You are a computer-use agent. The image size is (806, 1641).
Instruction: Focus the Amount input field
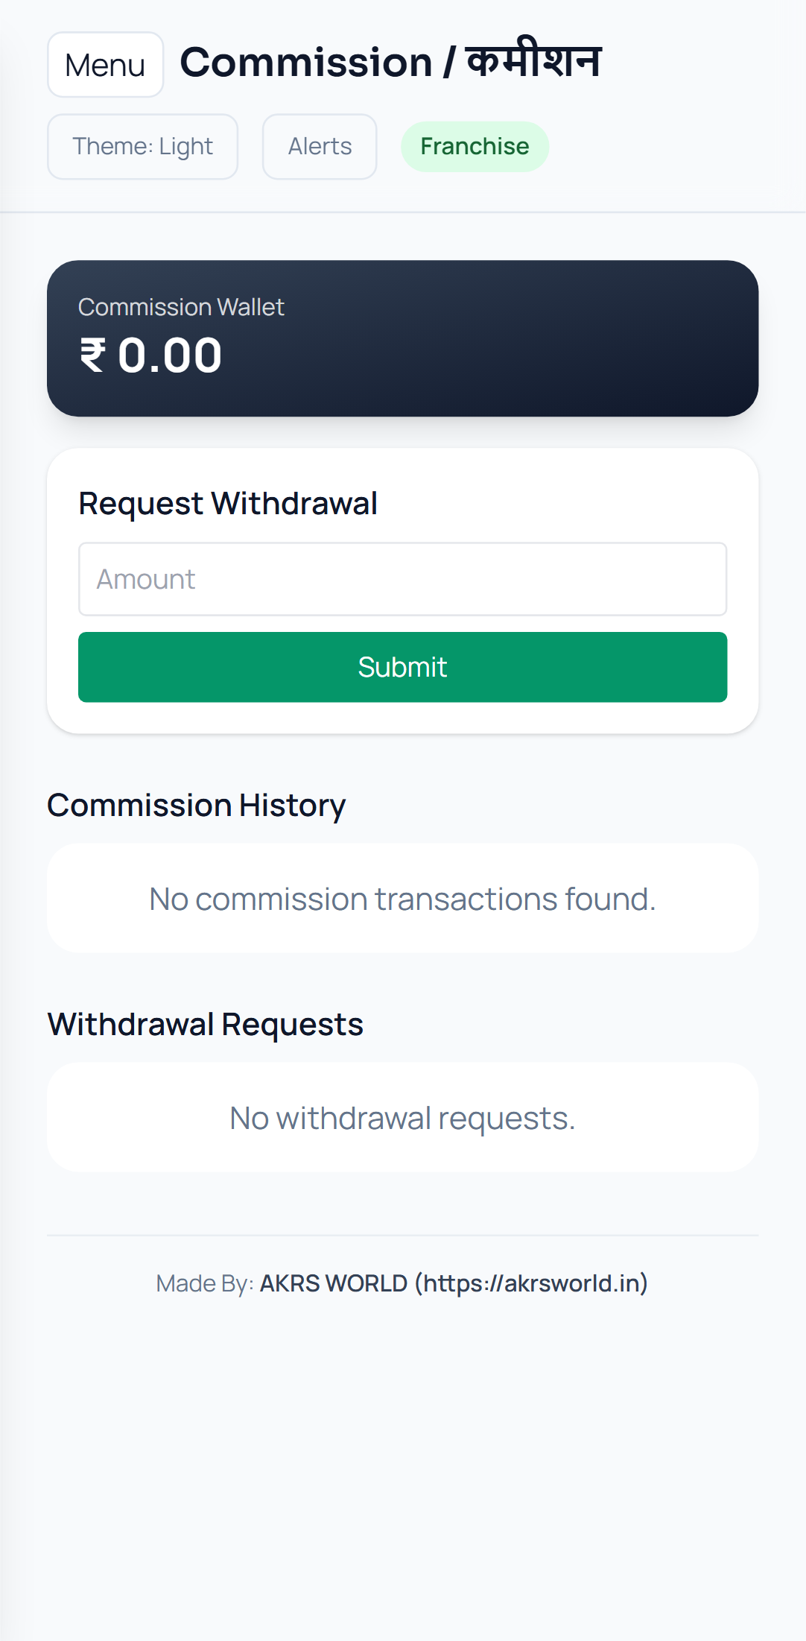402,579
